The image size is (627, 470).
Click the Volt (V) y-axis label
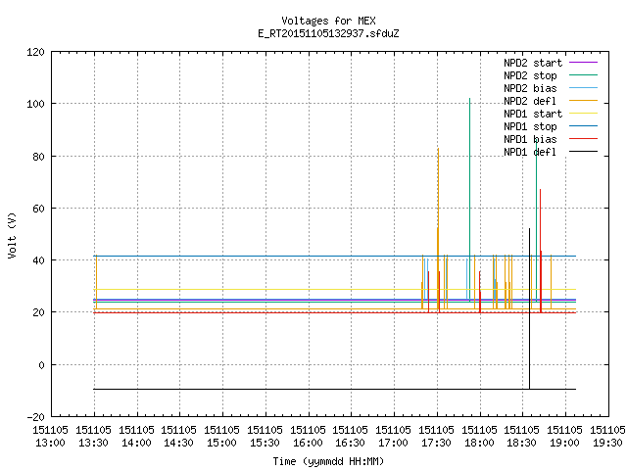12,236
